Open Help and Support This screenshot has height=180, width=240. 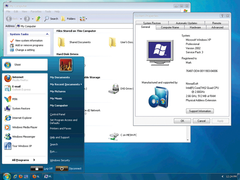click(59, 137)
